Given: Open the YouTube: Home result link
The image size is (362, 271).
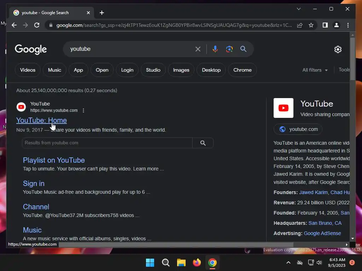Looking at the screenshot, I should (x=42, y=120).
